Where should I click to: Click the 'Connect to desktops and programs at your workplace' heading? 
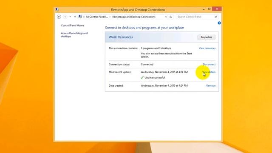(x=144, y=28)
